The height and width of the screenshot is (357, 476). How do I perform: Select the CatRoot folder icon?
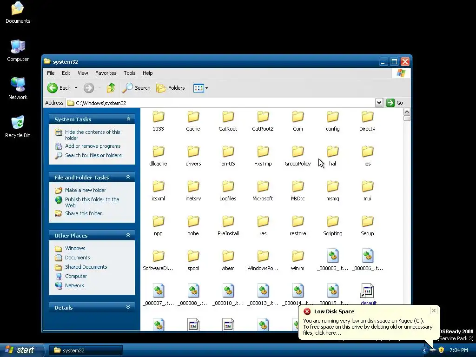coord(228,117)
